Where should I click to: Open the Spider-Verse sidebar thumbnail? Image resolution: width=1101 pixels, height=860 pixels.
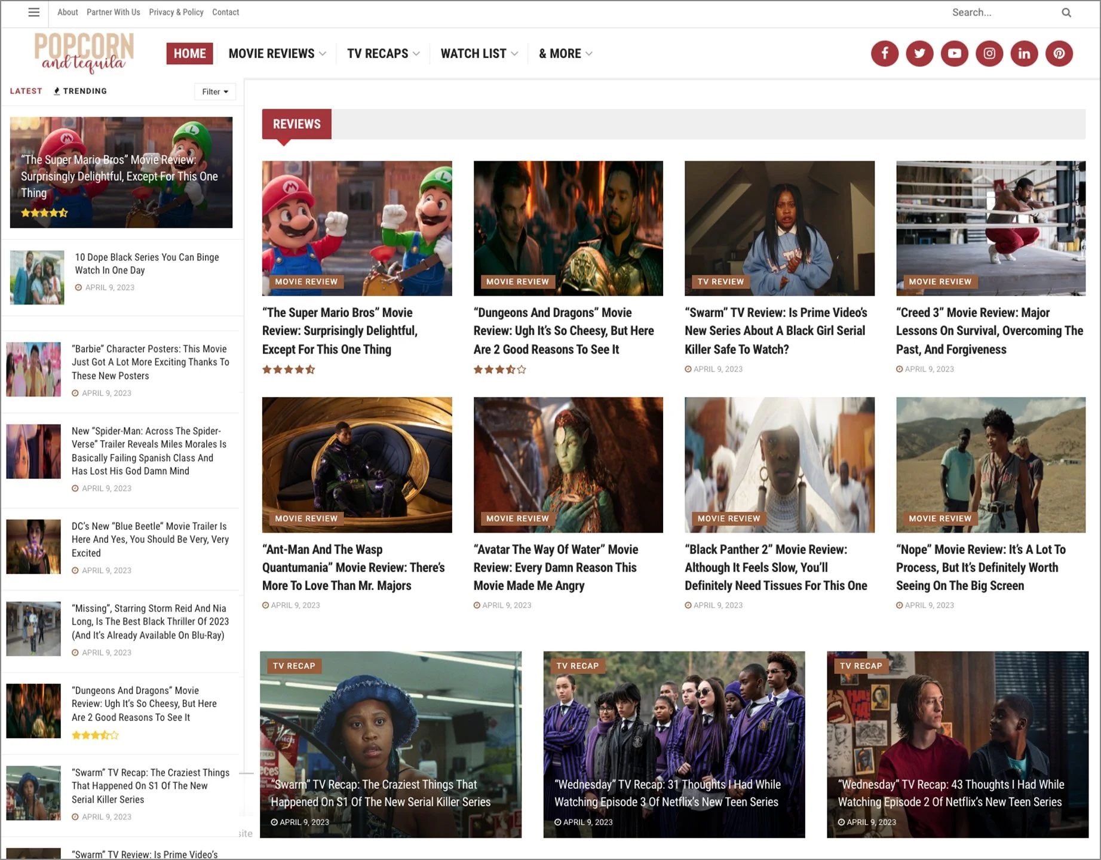click(33, 451)
